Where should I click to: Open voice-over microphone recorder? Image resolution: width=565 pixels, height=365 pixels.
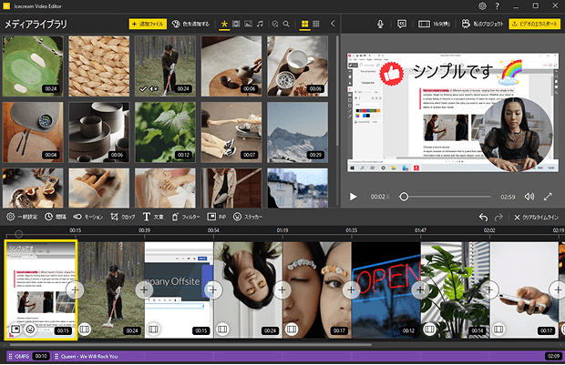click(380, 24)
